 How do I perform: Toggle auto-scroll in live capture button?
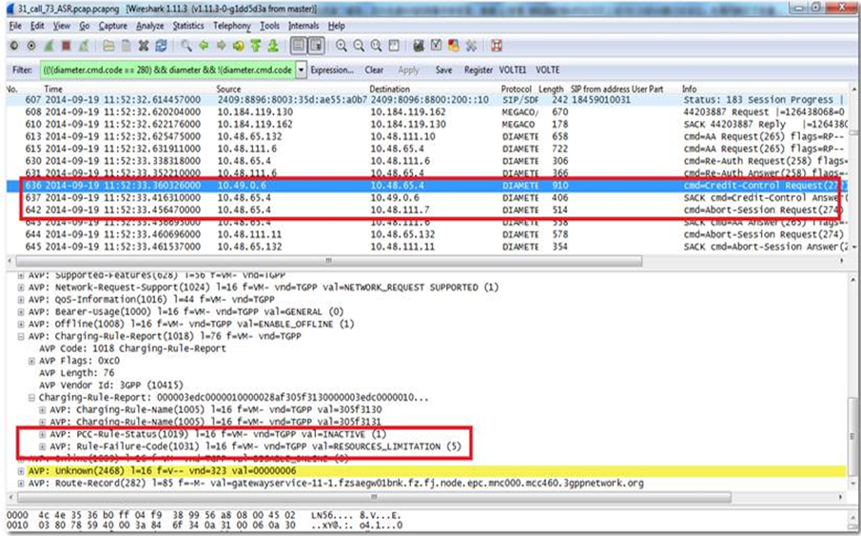316,47
